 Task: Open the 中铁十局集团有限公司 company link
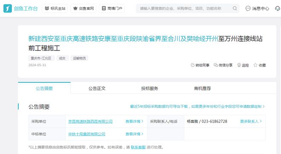pyautogui.click(x=87, y=134)
